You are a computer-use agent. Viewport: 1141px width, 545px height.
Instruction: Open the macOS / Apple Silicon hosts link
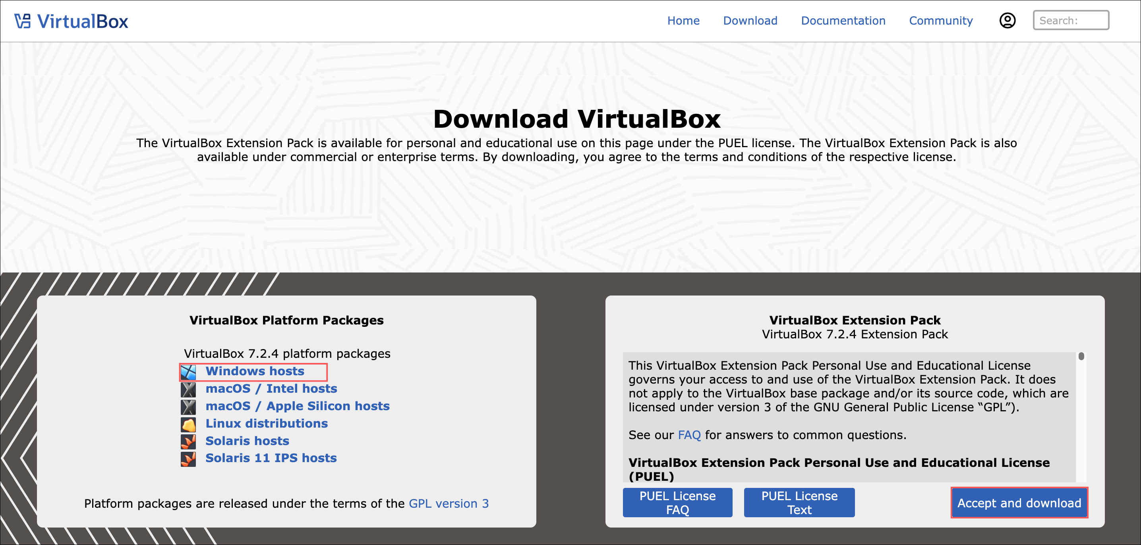[297, 406]
